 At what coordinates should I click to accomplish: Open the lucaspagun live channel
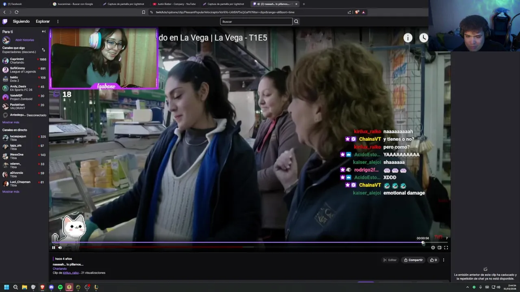(x=24, y=138)
